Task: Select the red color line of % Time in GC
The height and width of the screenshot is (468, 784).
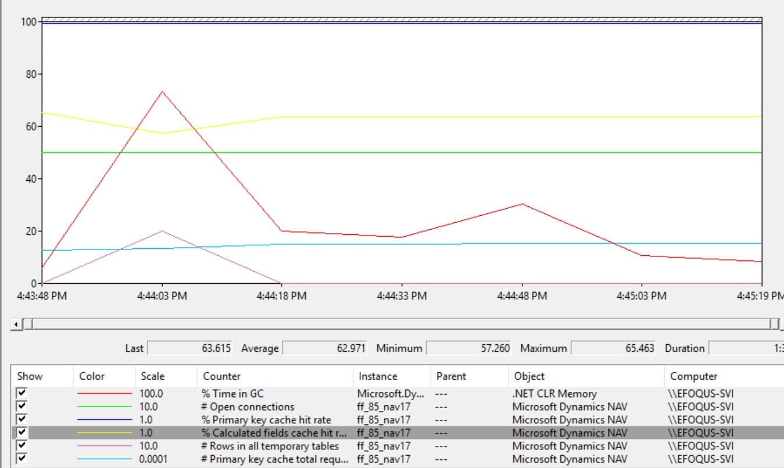Action: click(x=105, y=394)
